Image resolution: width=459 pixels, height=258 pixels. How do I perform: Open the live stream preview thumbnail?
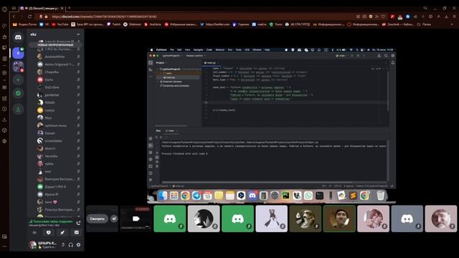point(136,219)
